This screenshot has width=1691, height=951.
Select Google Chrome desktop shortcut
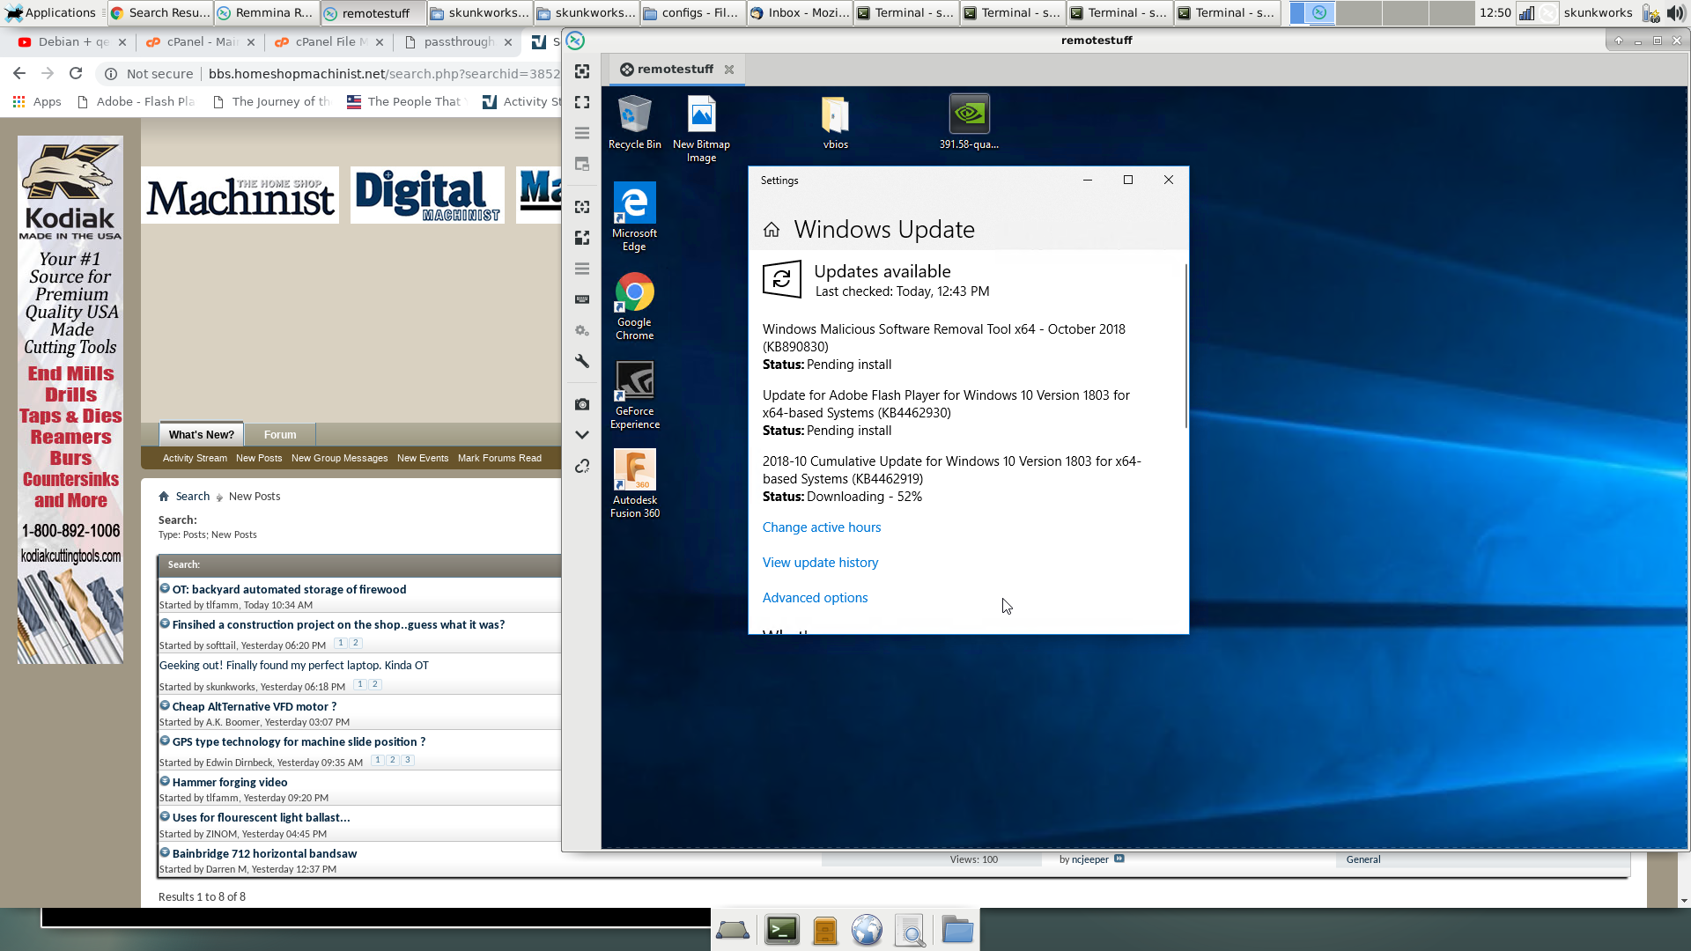pyautogui.click(x=634, y=306)
